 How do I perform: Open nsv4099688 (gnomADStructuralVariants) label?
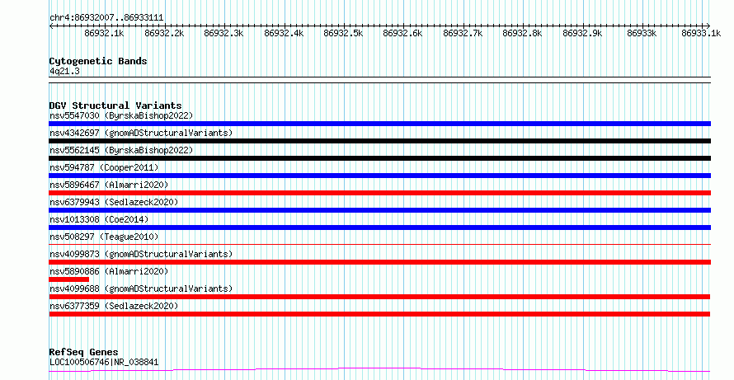[x=141, y=289]
